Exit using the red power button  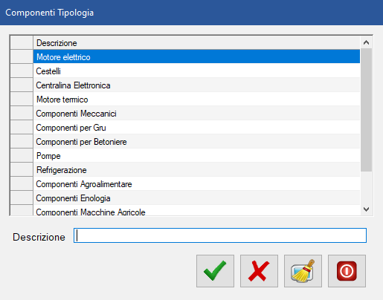[347, 271]
